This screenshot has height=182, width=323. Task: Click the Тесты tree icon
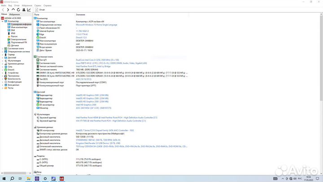coord(6,88)
